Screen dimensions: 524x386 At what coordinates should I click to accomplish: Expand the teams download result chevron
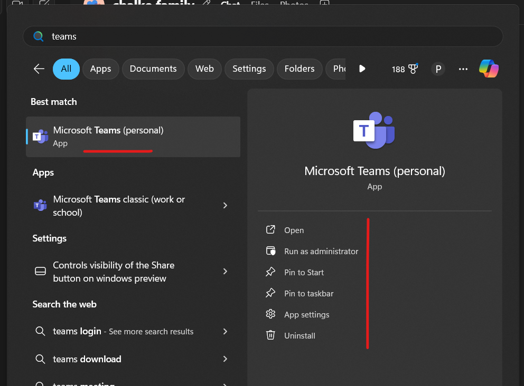(x=225, y=359)
